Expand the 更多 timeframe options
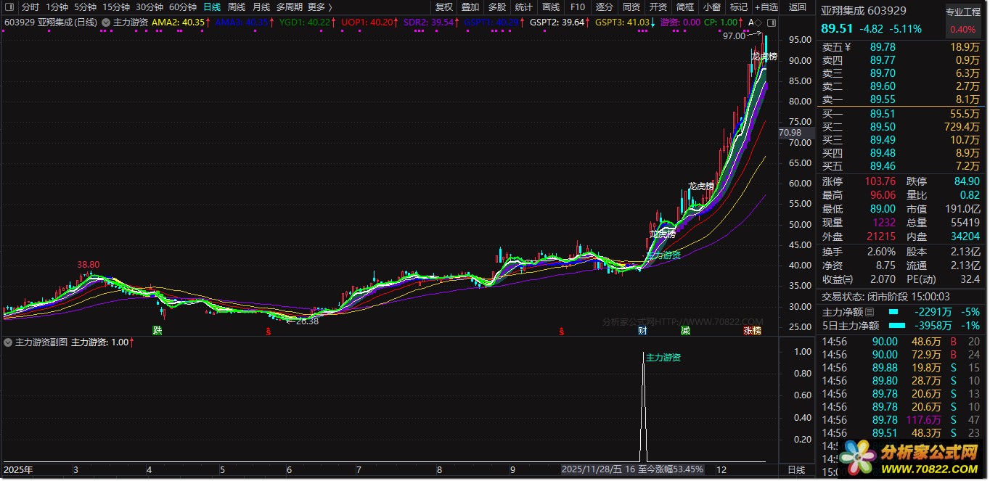The width and height of the screenshot is (990, 481). (x=319, y=7)
